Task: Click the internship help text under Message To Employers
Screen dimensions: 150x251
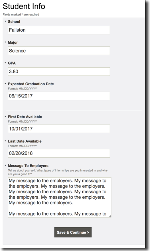Action: point(58,172)
